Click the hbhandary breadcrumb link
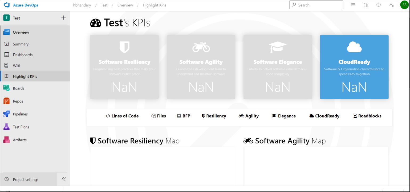The image size is (410, 192). pyautogui.click(x=82, y=5)
